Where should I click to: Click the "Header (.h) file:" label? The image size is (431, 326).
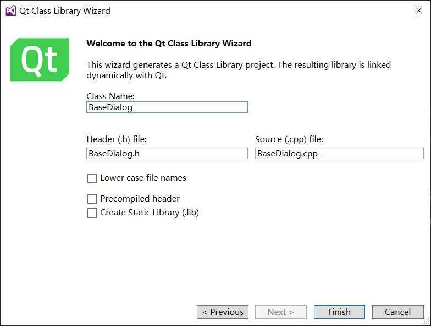(117, 139)
